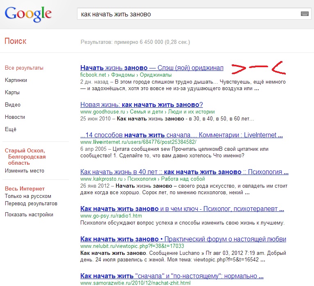Open '14 способов начать жить сначала' LiveInternet result
314x286 pixels.
click(182, 135)
